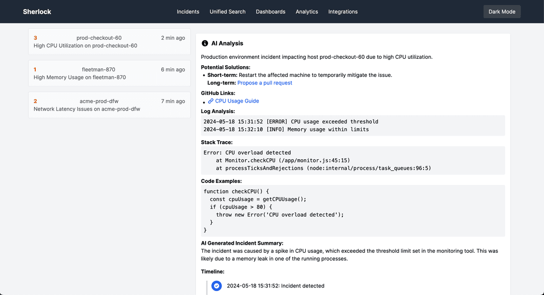Click the '[ERROR] CPU usage exceeded threshold' log line

click(291, 122)
